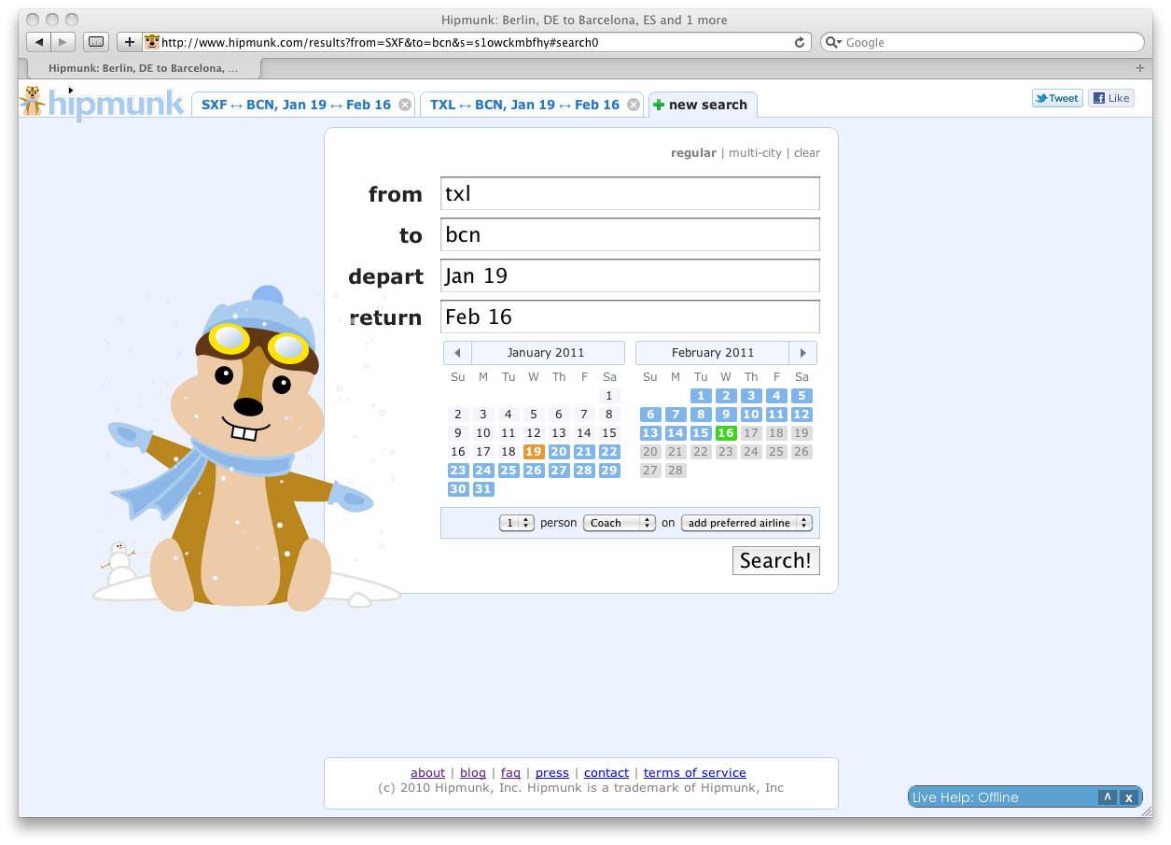Close the TXL ↔ BCN search tab
The image size is (1171, 845).
634,104
